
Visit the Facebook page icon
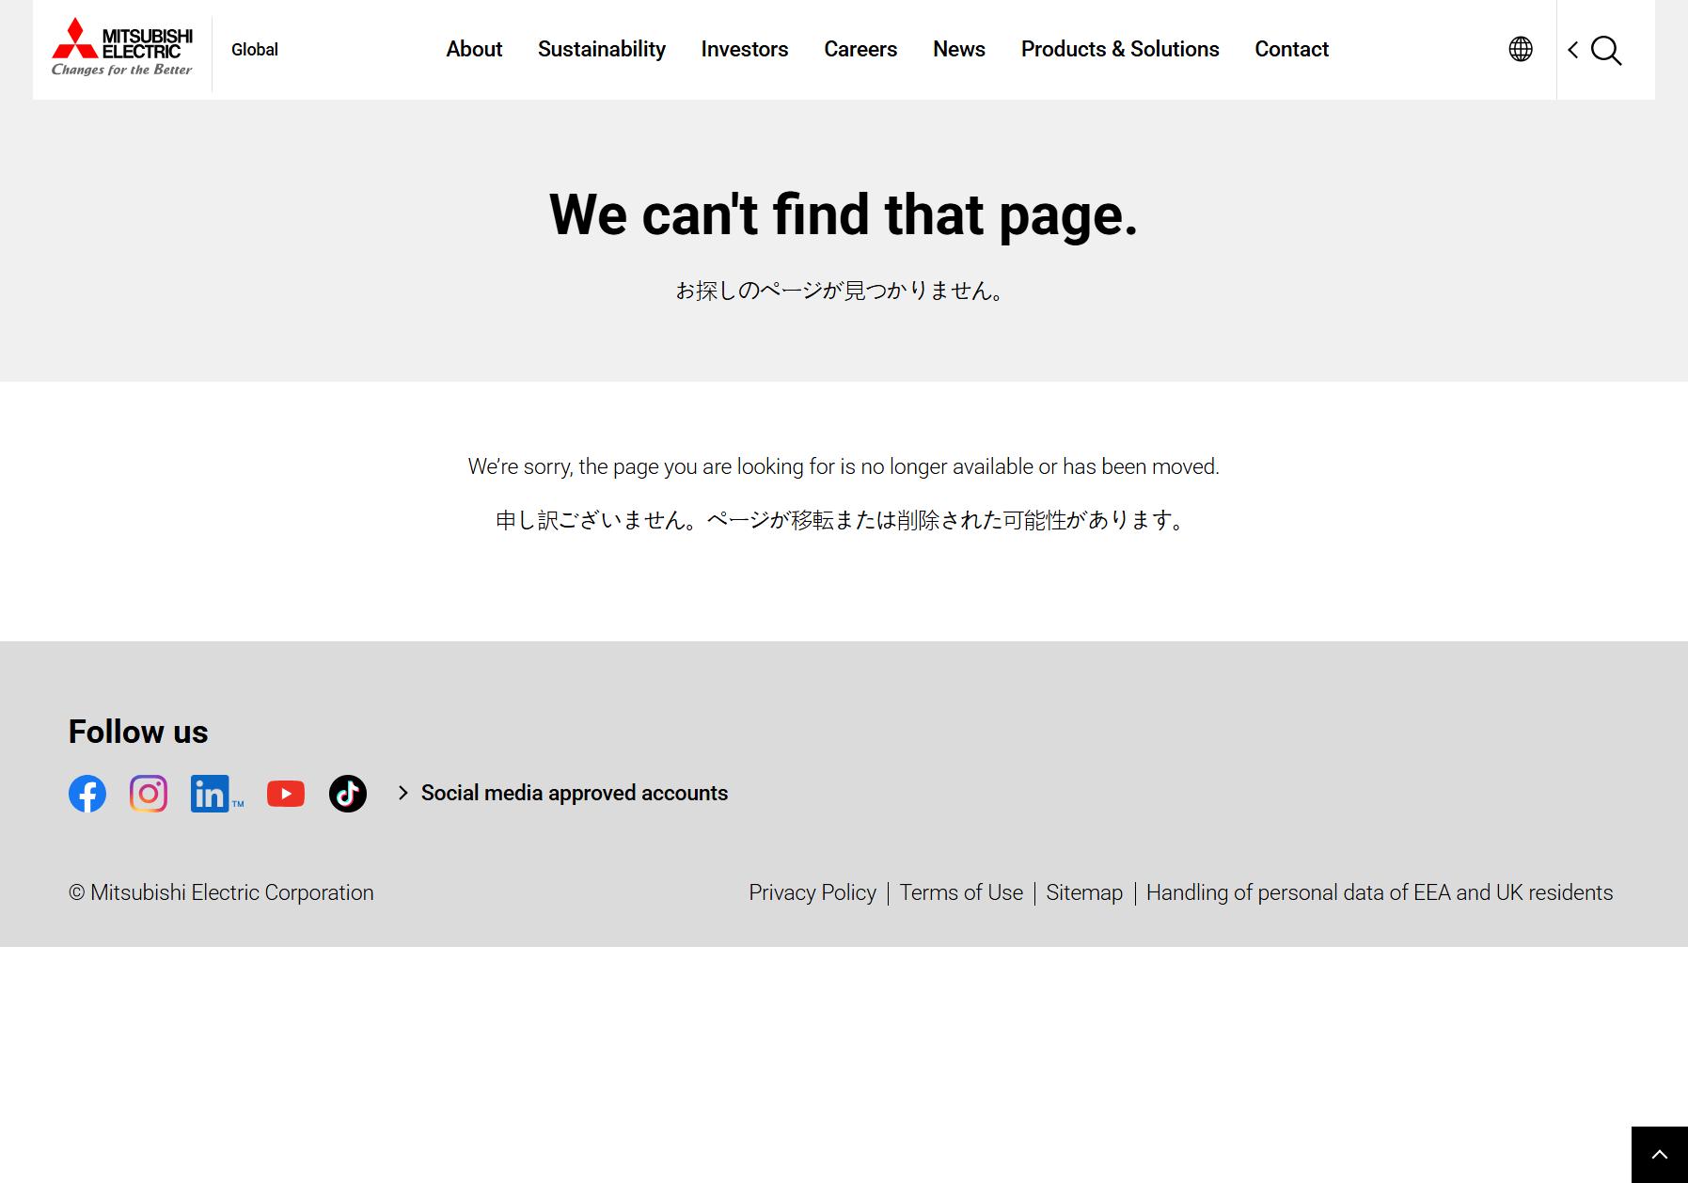[x=87, y=794]
